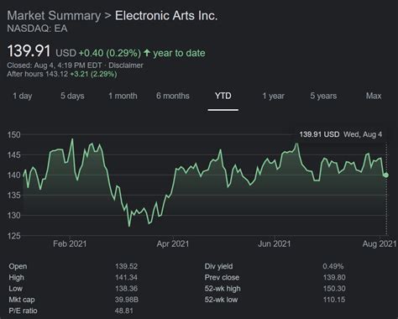Image resolution: width=398 pixels, height=319 pixels.
Task: Click the Div yield value 0.49%
Action: point(333,266)
